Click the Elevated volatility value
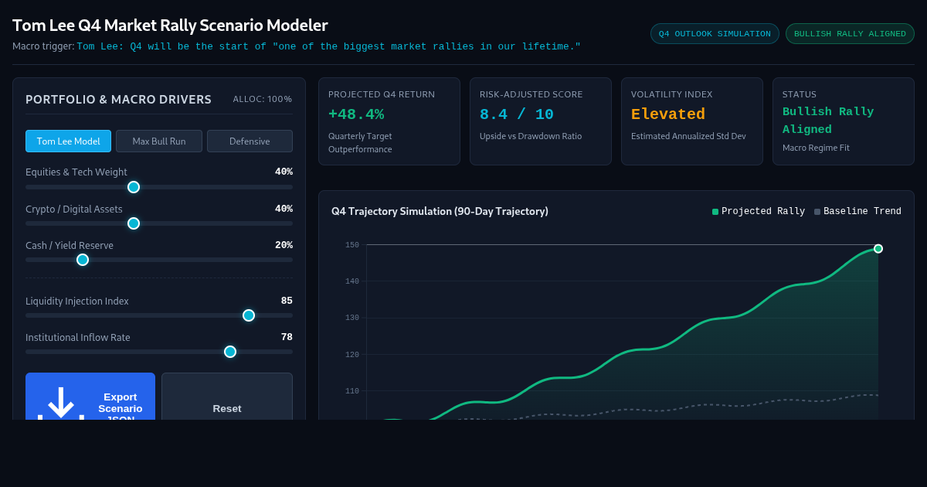The height and width of the screenshot is (487, 927). (668, 114)
